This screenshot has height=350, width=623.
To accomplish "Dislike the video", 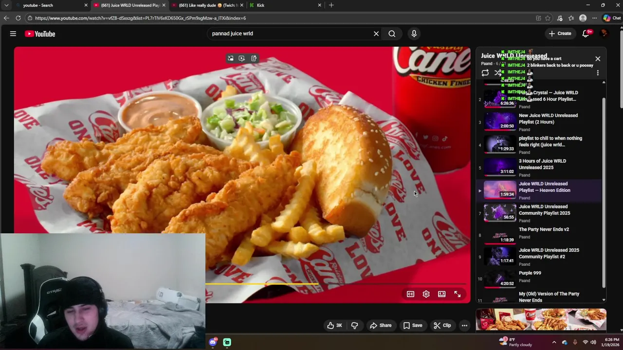I will pyautogui.click(x=354, y=325).
